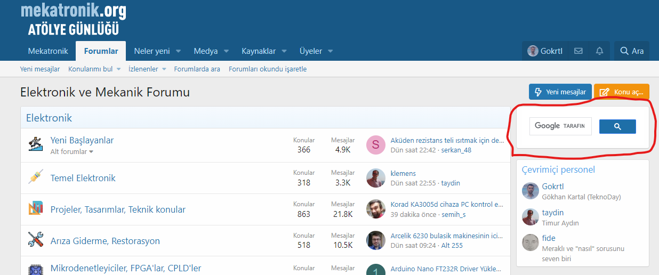The height and width of the screenshot is (275, 659).
Task: Open the Mekatronik nav tab
Action: (x=48, y=51)
